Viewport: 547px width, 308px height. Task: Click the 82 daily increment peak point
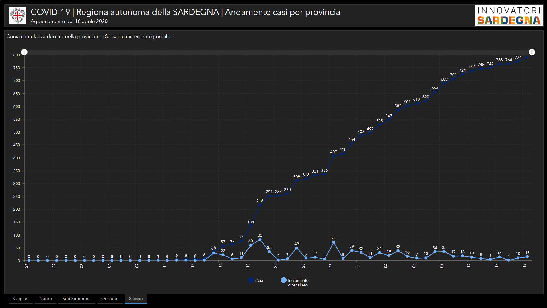coord(260,240)
